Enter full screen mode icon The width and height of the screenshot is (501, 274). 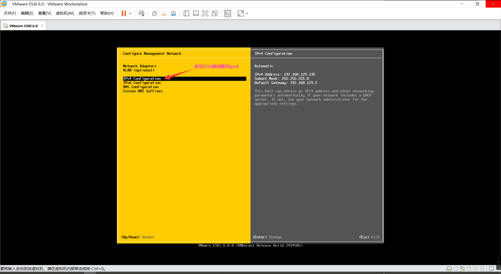click(x=205, y=14)
